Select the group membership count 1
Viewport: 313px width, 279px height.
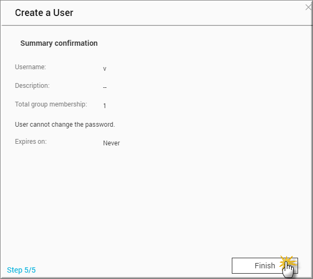click(105, 106)
